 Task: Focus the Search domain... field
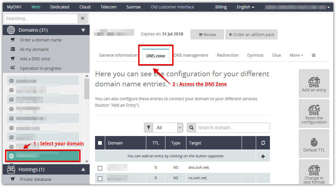tap(233, 128)
